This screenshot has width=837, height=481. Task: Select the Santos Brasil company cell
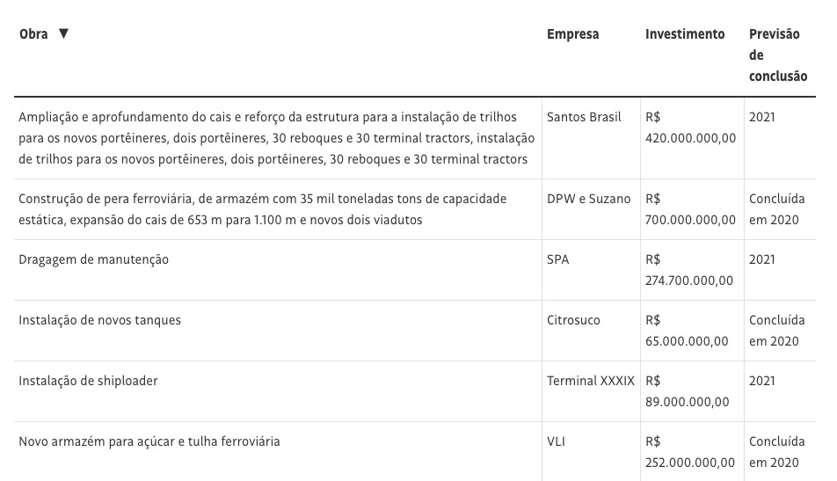point(584,117)
